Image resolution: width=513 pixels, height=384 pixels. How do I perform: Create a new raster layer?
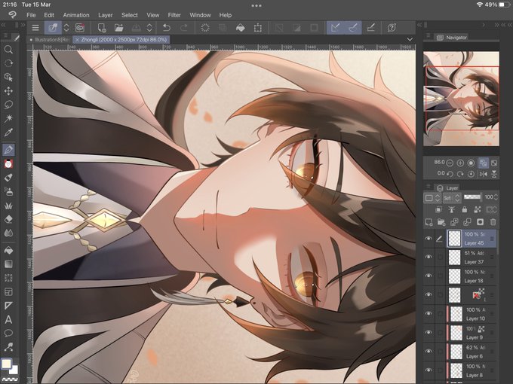429,222
